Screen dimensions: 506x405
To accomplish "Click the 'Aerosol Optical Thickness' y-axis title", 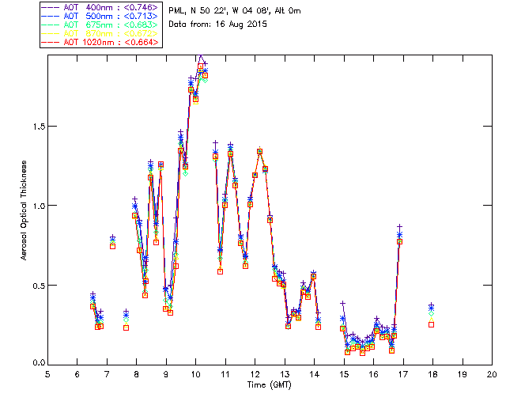I will coord(24,208).
